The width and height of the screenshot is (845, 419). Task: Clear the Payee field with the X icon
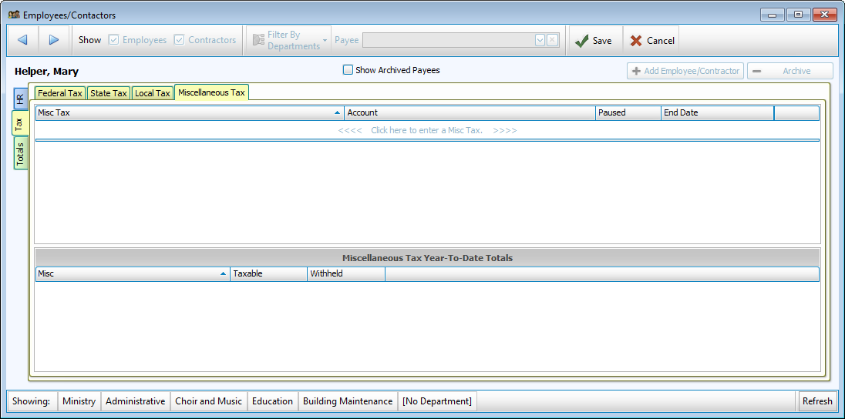[x=553, y=40]
